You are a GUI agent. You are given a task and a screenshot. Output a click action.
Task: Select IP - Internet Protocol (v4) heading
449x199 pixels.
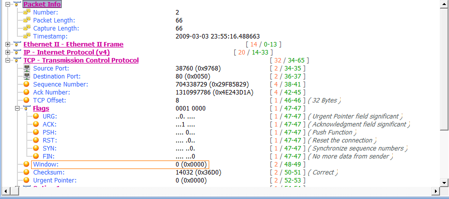pyautogui.click(x=66, y=52)
